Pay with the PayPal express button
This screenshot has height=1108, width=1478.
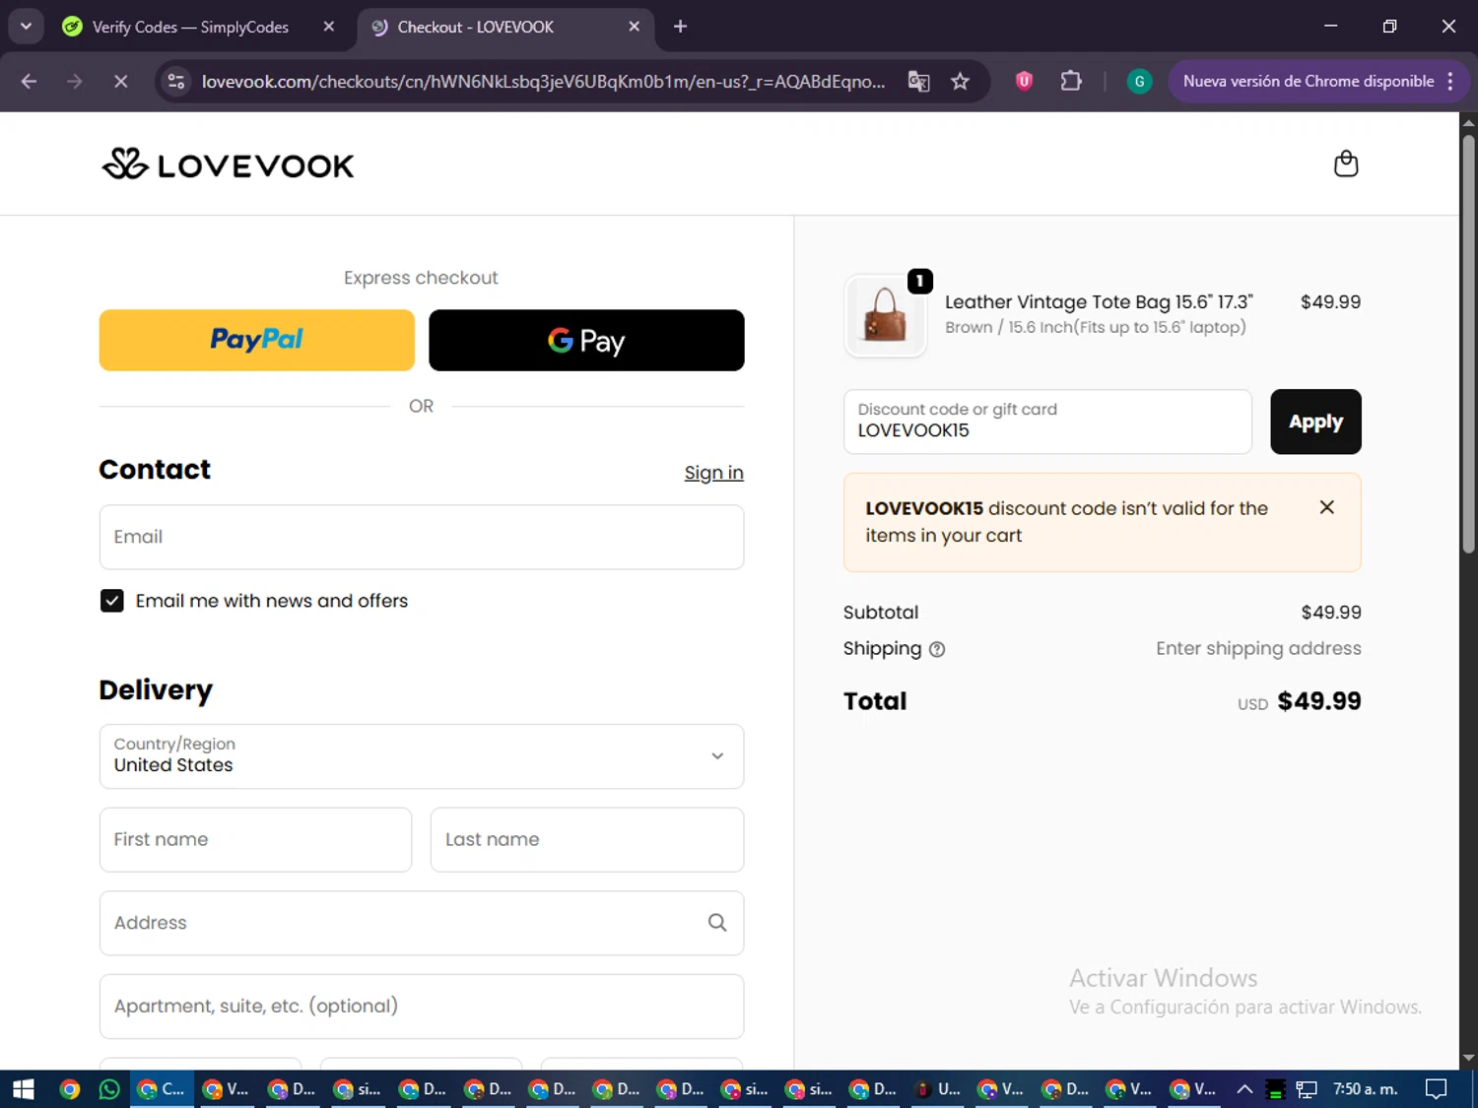pos(257,340)
